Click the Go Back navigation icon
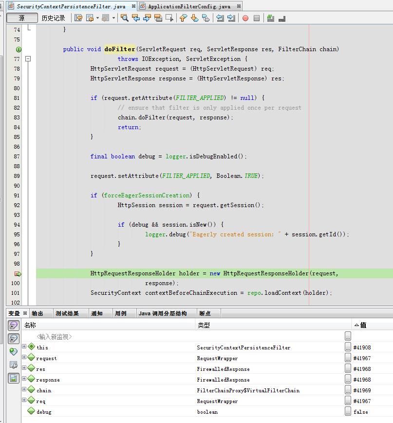 coord(90,18)
